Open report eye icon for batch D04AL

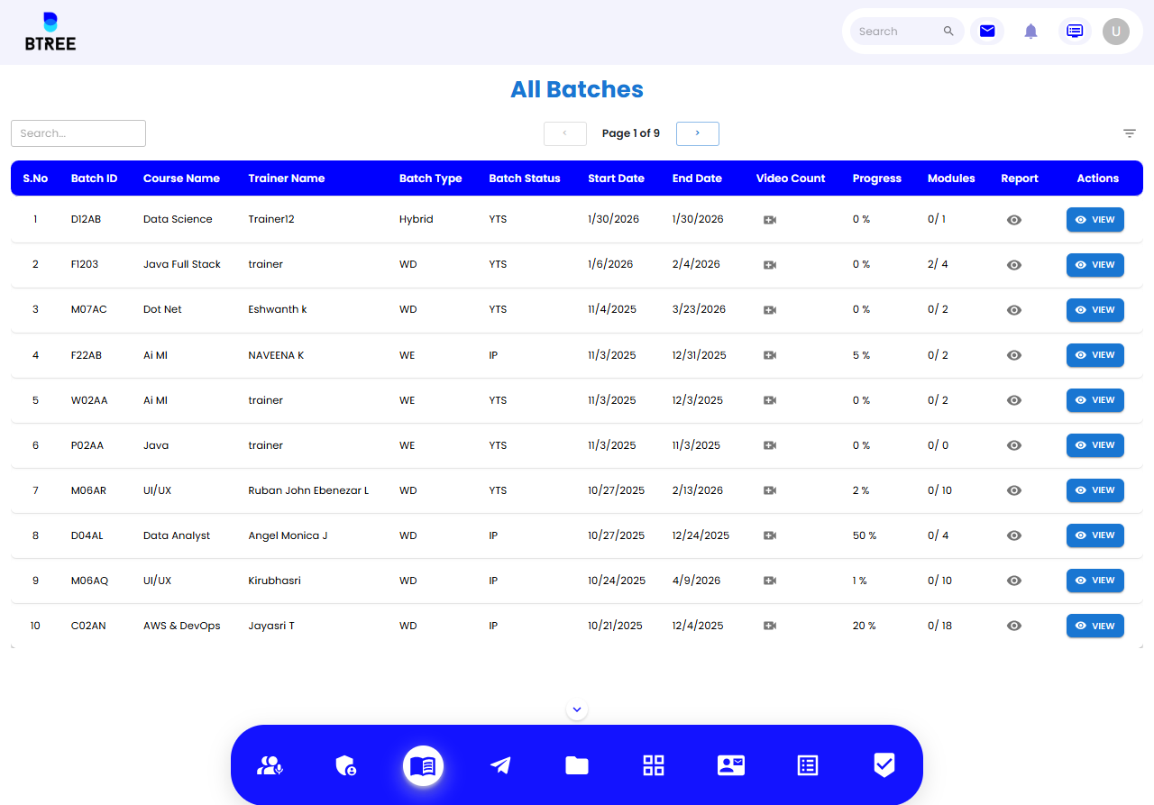coord(1014,535)
